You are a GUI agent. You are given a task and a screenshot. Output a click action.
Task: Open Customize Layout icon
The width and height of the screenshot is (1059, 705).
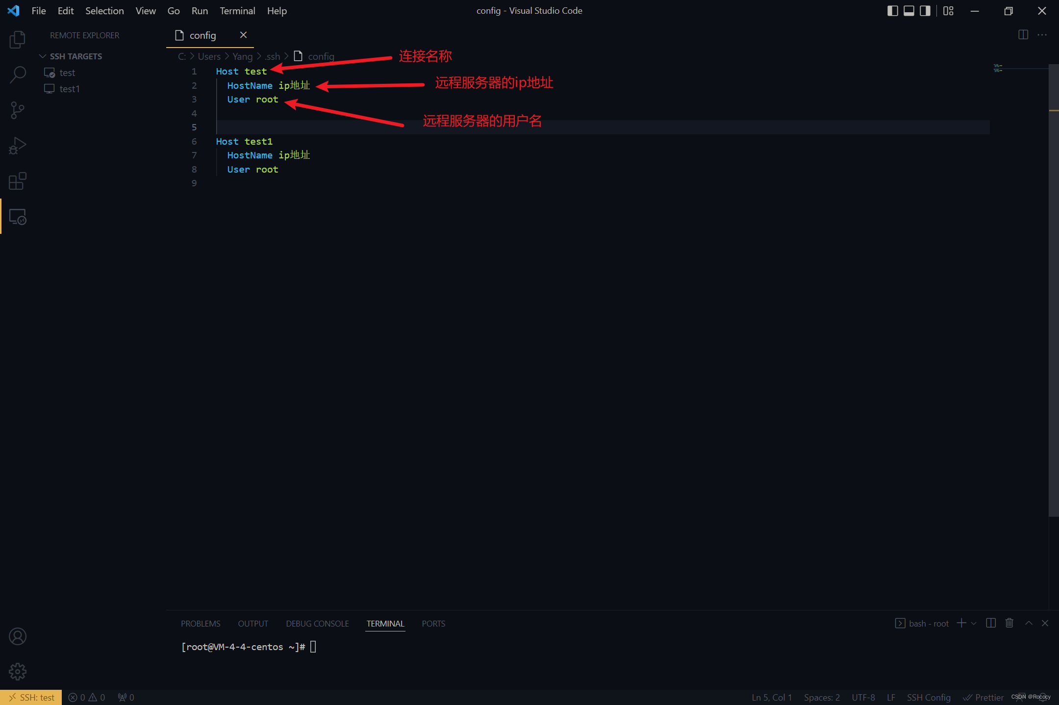pos(948,11)
